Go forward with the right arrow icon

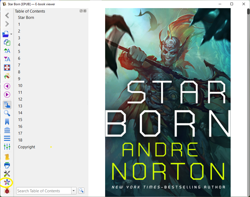[7, 24]
